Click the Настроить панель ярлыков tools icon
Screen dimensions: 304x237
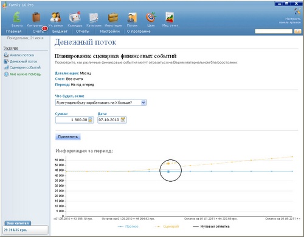[297, 12]
